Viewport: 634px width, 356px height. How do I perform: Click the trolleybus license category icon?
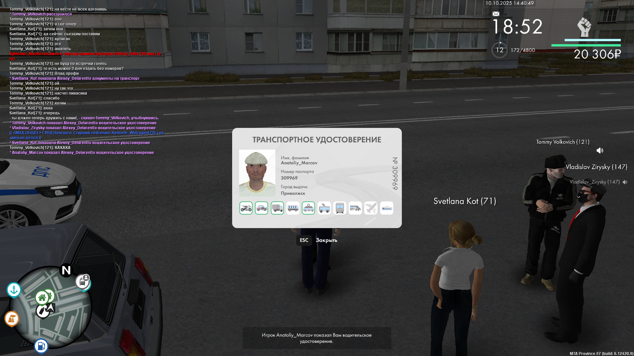tap(324, 208)
